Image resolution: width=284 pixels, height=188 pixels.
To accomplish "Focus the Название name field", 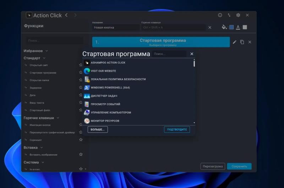I will [115, 28].
